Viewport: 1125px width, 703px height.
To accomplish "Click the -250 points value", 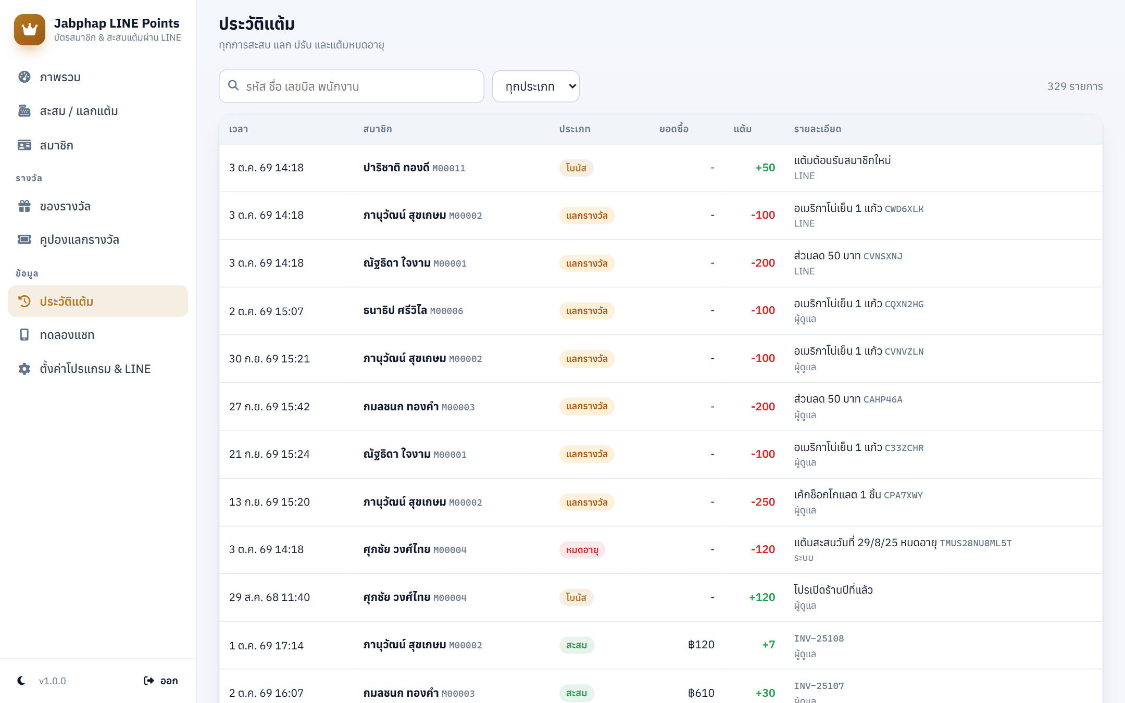I will (763, 502).
